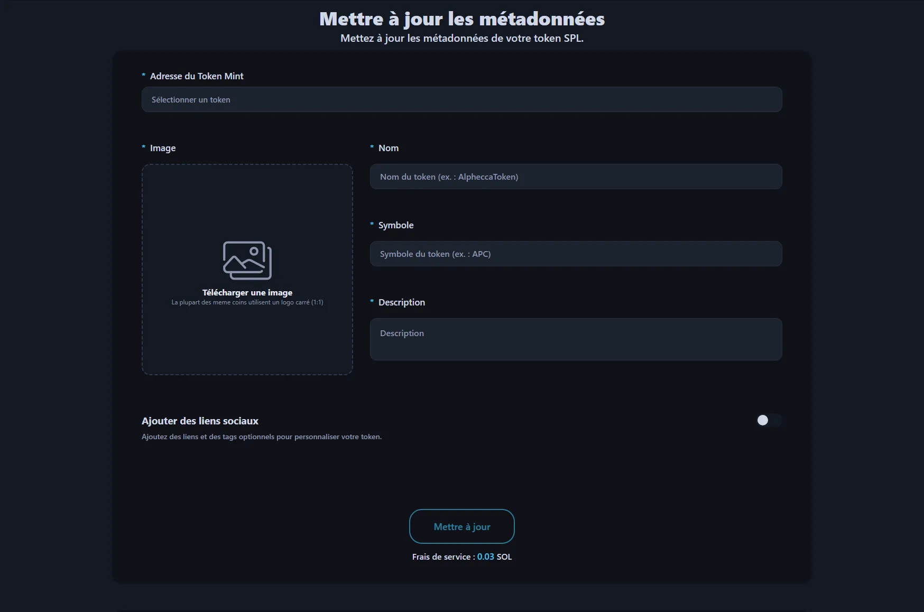The image size is (924, 612).
Task: Click the optional links and tags description
Action: point(262,437)
